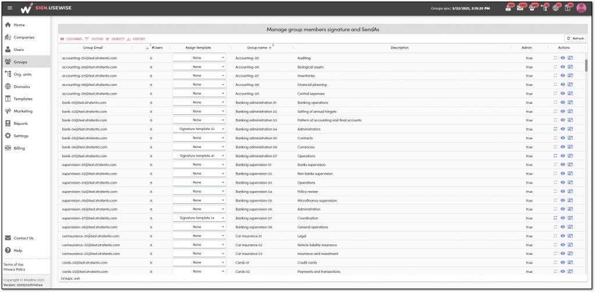The image size is (595, 292).
Task: Click the sync icon for supervision-07 row
Action: [555, 218]
